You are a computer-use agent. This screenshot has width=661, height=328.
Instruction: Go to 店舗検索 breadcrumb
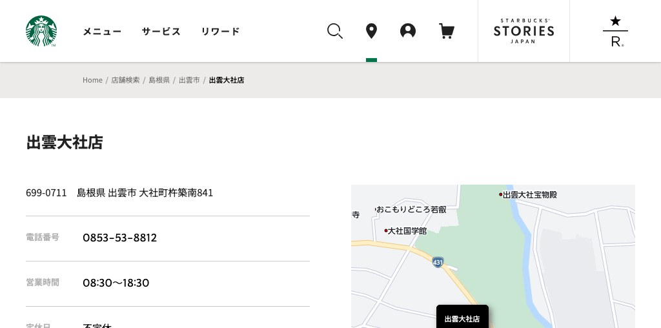(125, 80)
